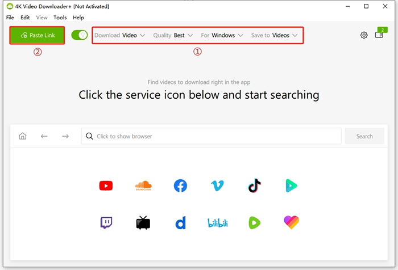Go to the browser home page icon

click(x=23, y=136)
